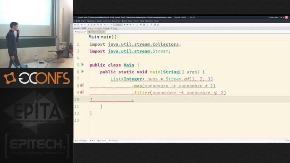The image size is (290, 163).
Task: Open the Build menu
Action: click(124, 21)
